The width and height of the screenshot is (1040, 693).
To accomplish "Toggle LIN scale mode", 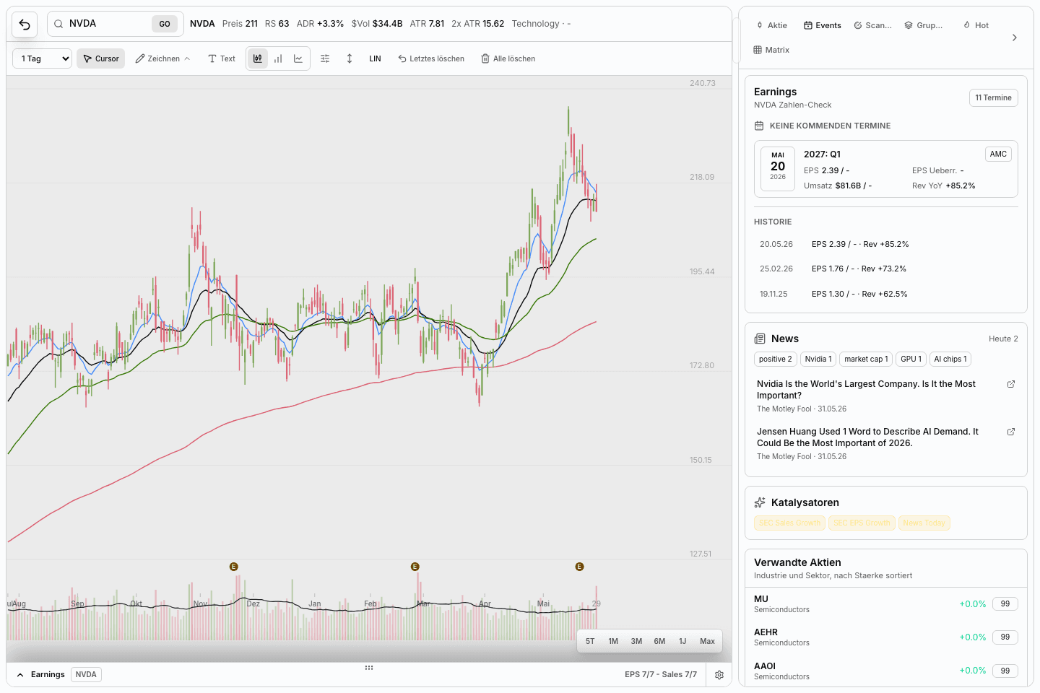I will [375, 58].
